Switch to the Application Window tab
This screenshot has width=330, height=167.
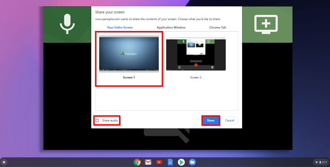pyautogui.click(x=171, y=28)
